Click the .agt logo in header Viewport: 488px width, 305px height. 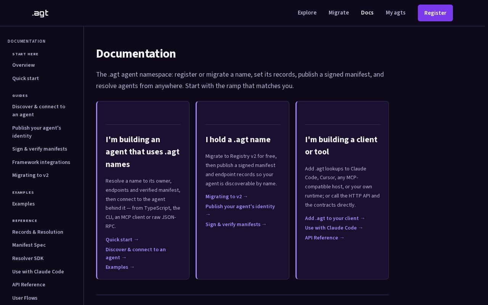pos(40,13)
